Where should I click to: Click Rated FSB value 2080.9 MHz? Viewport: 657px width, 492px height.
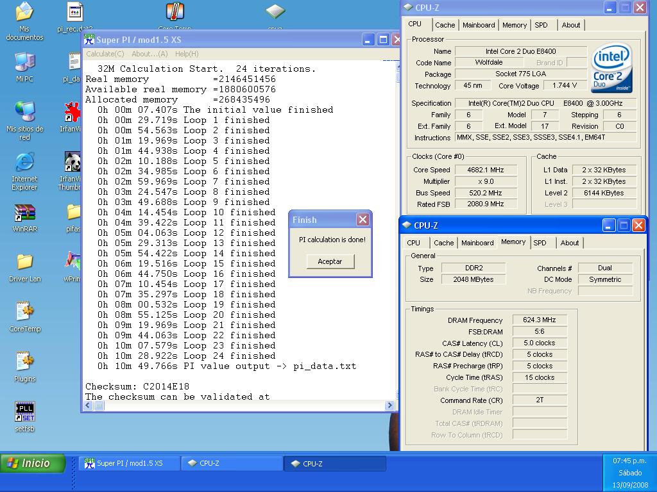pyautogui.click(x=486, y=204)
